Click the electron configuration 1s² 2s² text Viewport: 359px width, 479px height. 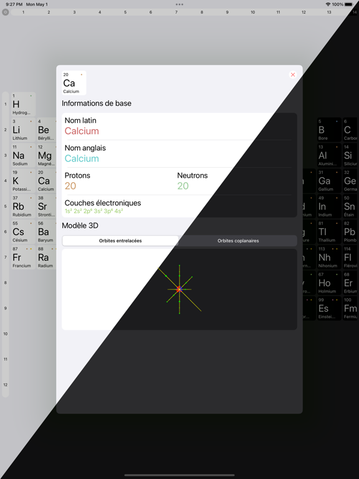click(x=93, y=211)
